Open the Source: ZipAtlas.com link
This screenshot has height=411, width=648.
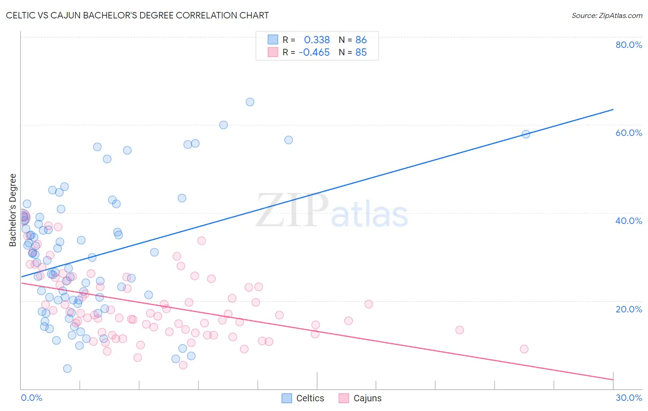point(607,15)
